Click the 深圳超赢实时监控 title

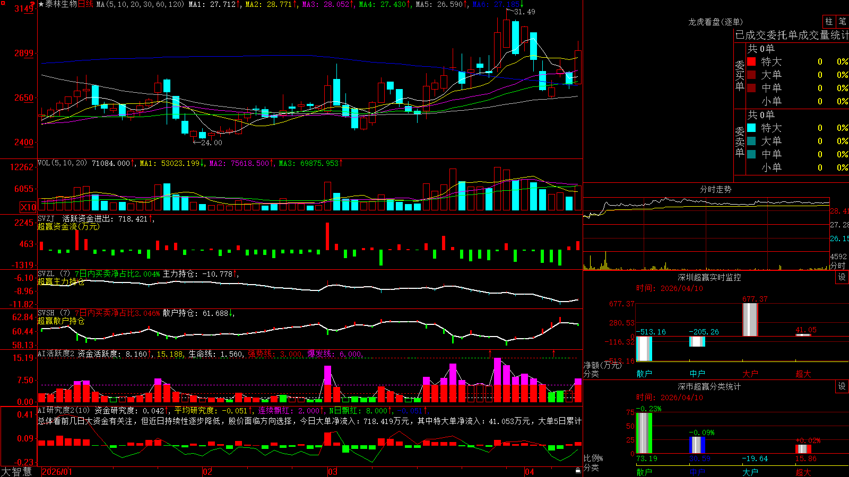click(709, 277)
